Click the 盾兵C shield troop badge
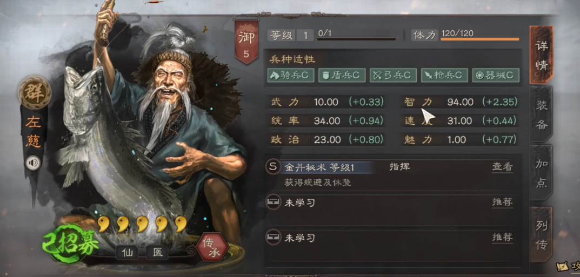580x277 pixels. tap(342, 76)
